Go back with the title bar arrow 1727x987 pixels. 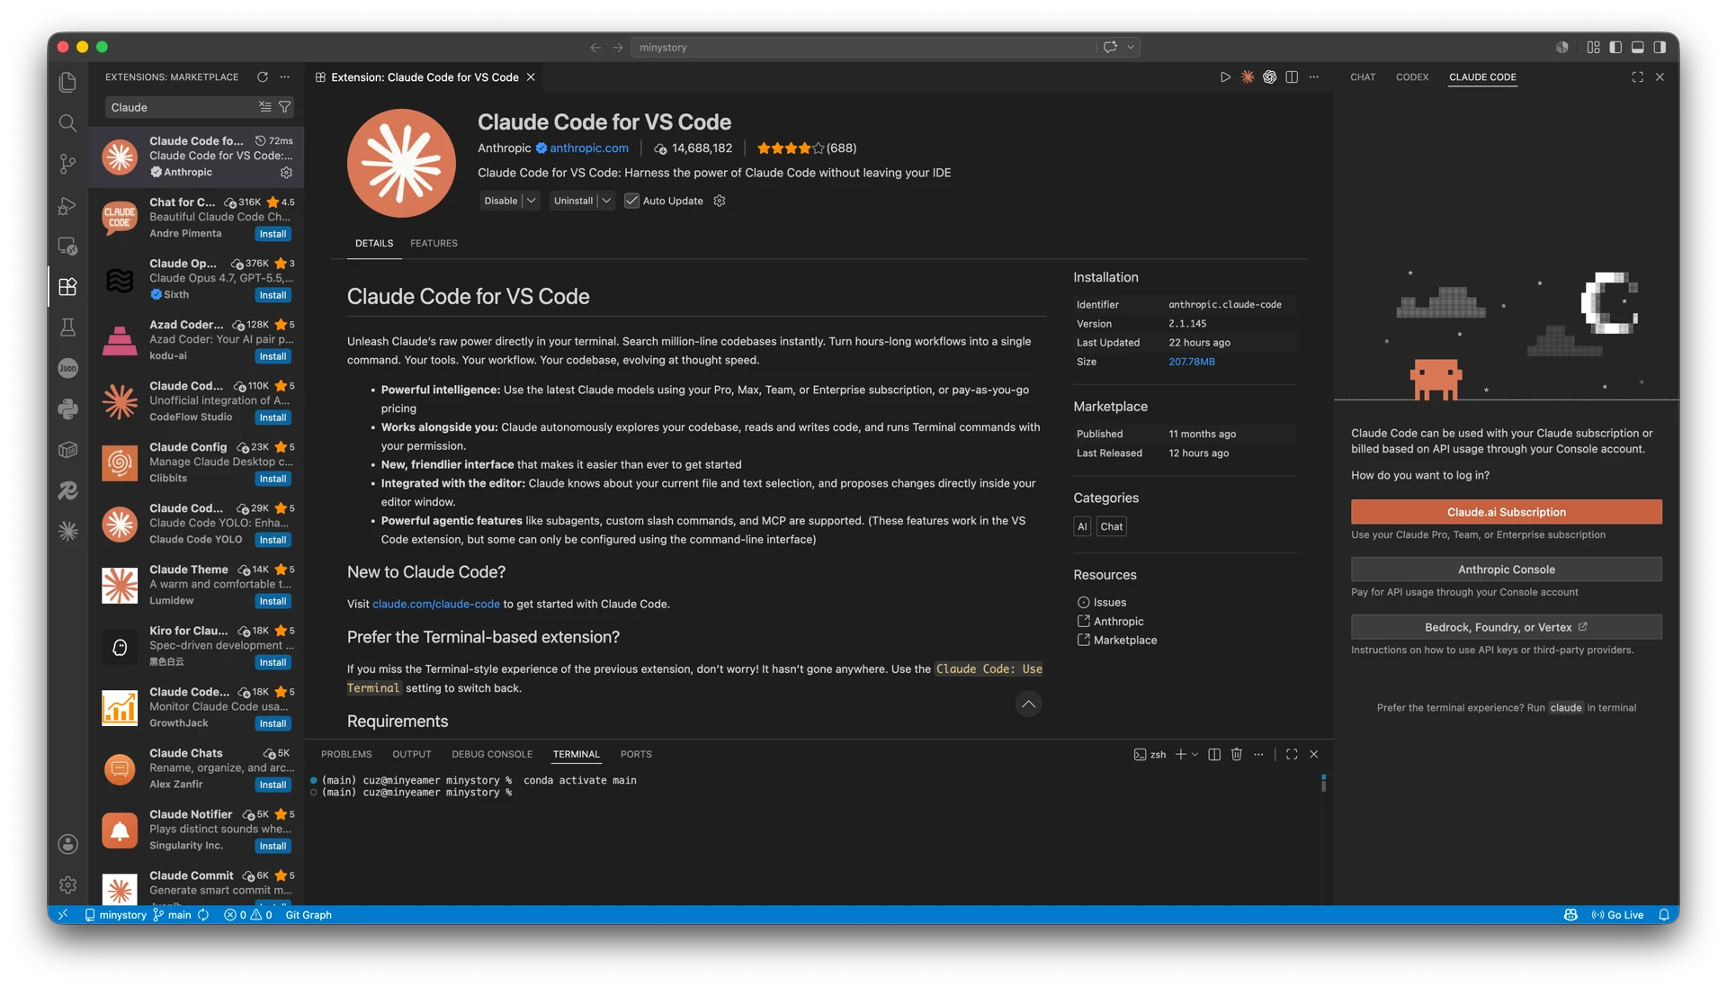[595, 48]
